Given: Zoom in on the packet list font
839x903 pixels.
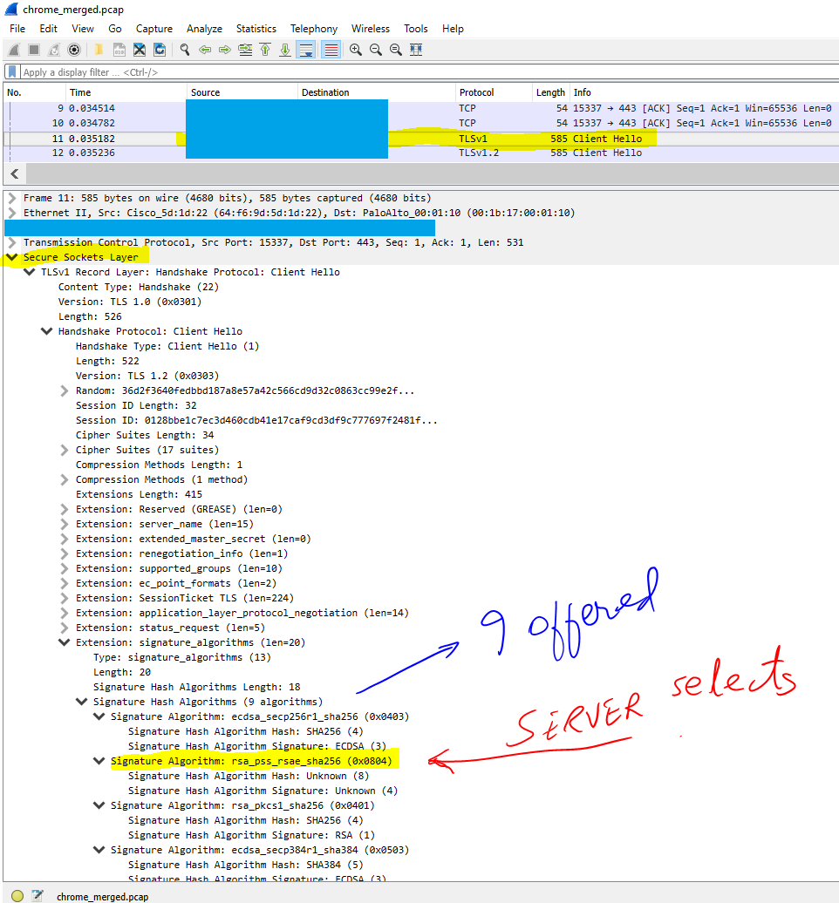Looking at the screenshot, I should 355,50.
